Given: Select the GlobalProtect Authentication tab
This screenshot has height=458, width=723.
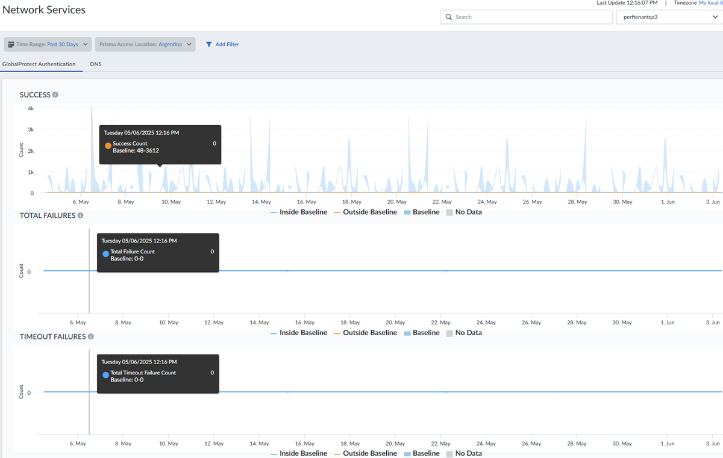Looking at the screenshot, I should click(39, 64).
